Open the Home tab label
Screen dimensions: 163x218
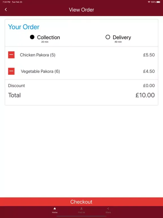point(55,212)
